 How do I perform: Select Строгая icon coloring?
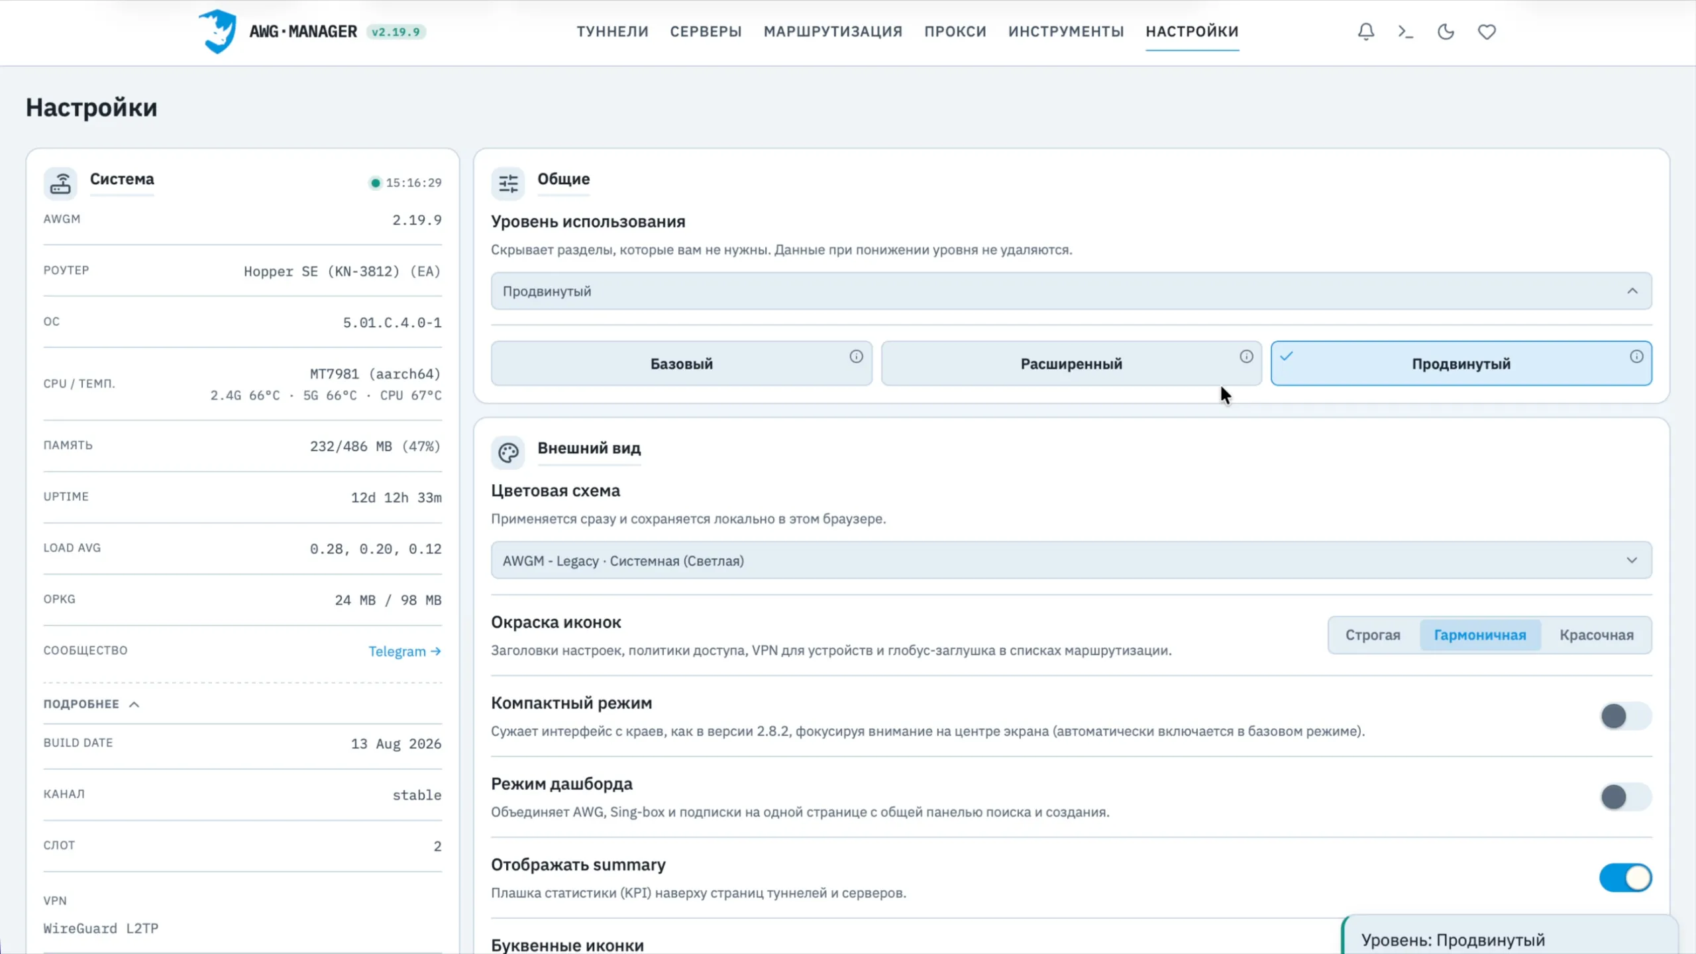pyautogui.click(x=1373, y=635)
